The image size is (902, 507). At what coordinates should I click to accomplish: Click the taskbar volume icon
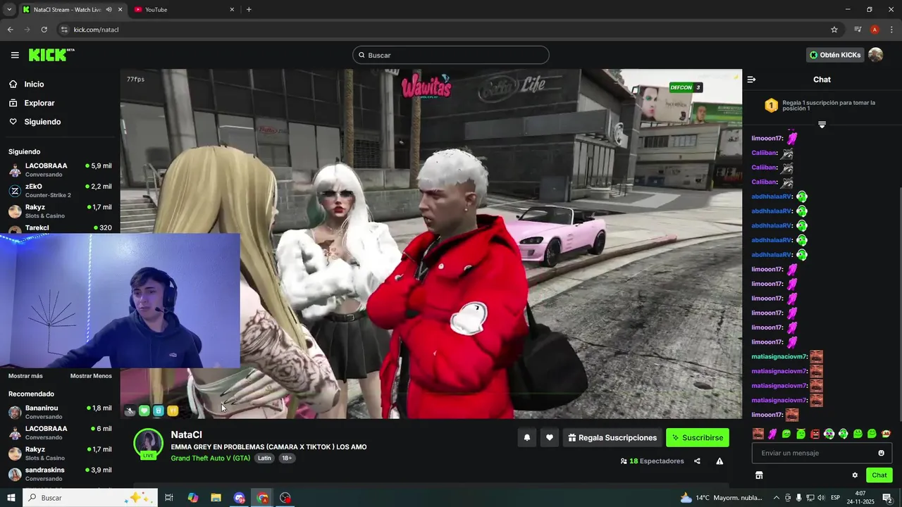820,498
